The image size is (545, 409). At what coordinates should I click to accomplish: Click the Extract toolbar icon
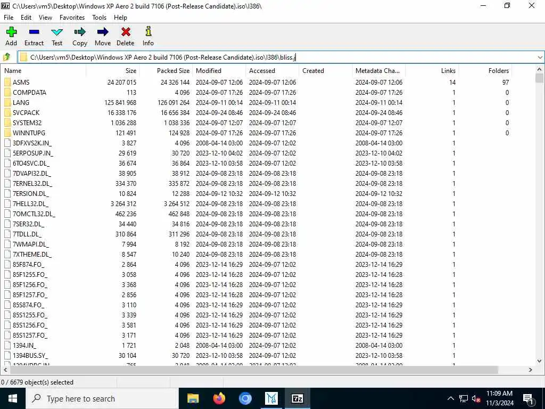[x=34, y=32]
